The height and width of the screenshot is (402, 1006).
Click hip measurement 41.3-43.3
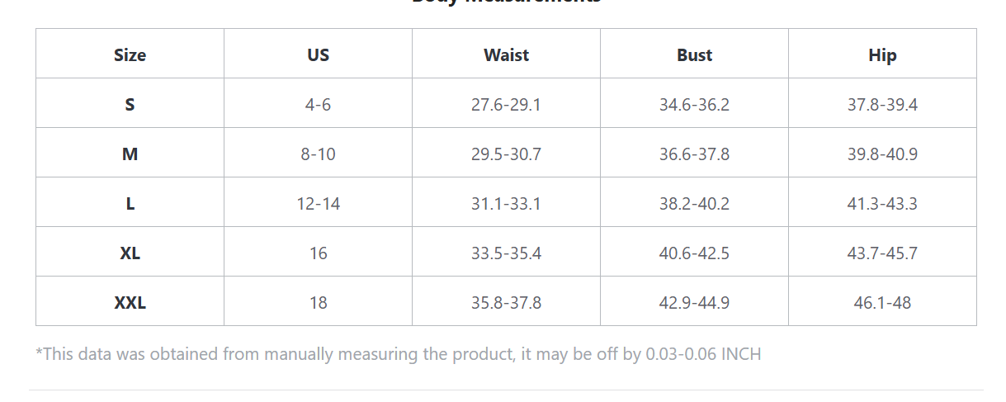[882, 204]
